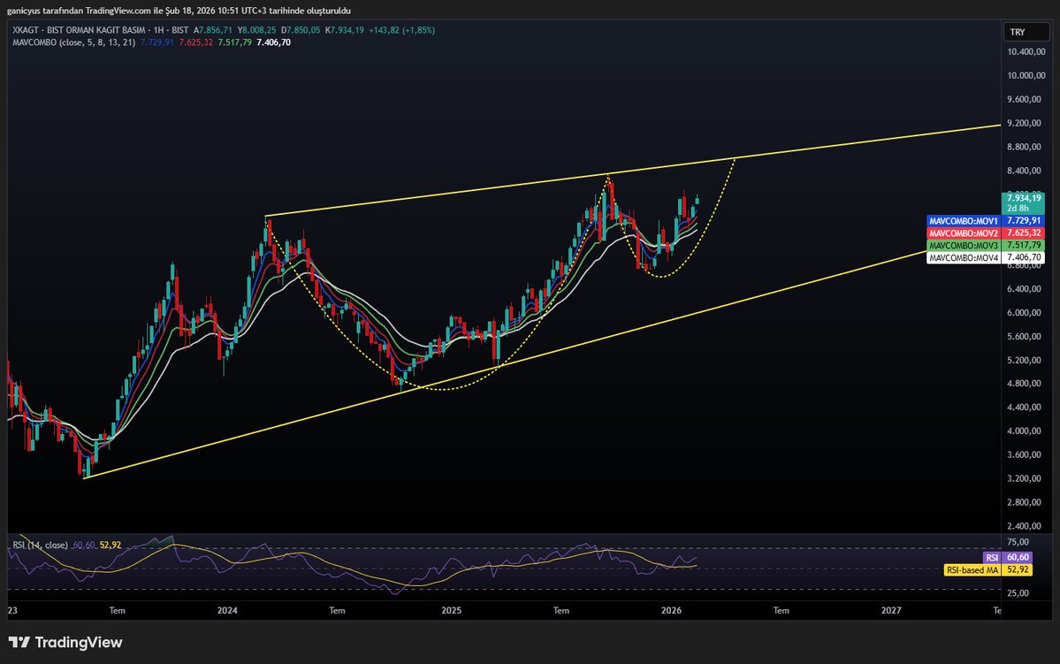
Task: Click the RSI-based MA 52,92 label
Action: 988,570
